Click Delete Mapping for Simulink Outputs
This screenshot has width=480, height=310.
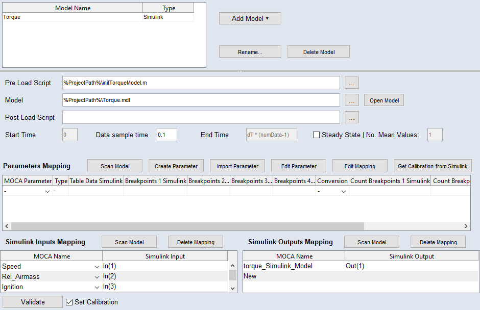[438, 242]
